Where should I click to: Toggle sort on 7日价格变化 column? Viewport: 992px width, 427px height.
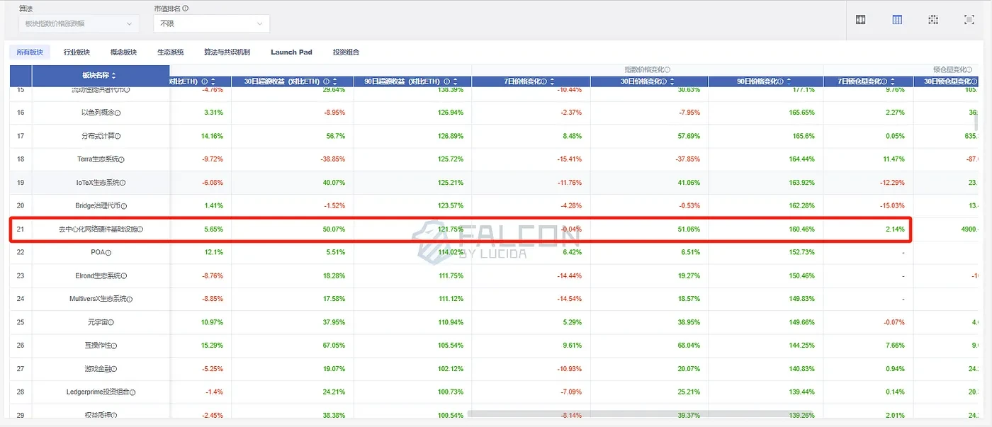click(553, 81)
